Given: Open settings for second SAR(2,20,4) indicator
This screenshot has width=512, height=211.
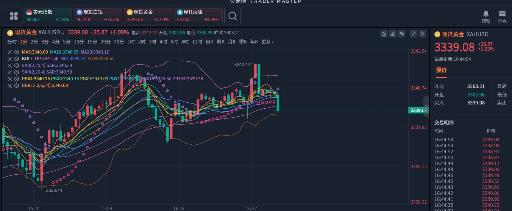Looking at the screenshot, I should 17,72.
